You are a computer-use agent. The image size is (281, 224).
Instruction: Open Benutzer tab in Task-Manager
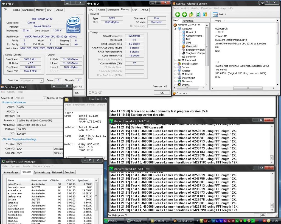69,172
